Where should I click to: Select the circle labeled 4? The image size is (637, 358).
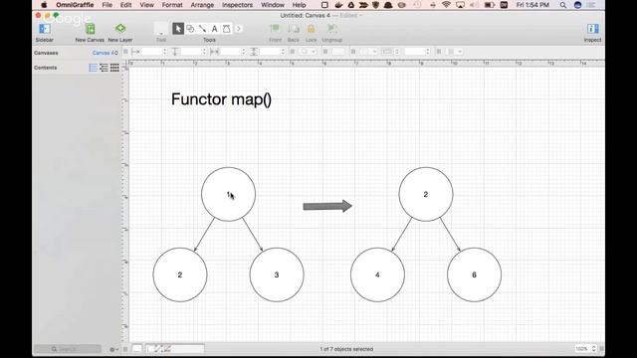point(377,274)
